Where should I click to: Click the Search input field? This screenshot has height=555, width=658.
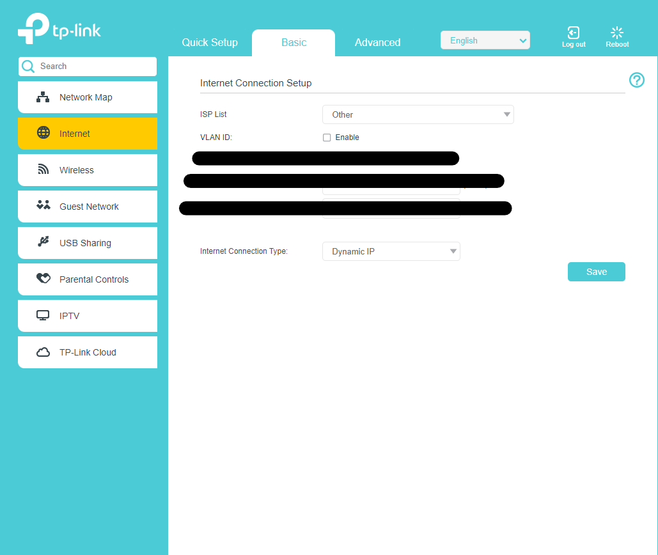87,66
